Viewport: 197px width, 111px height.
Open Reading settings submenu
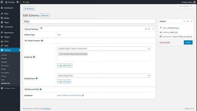click(4, 62)
